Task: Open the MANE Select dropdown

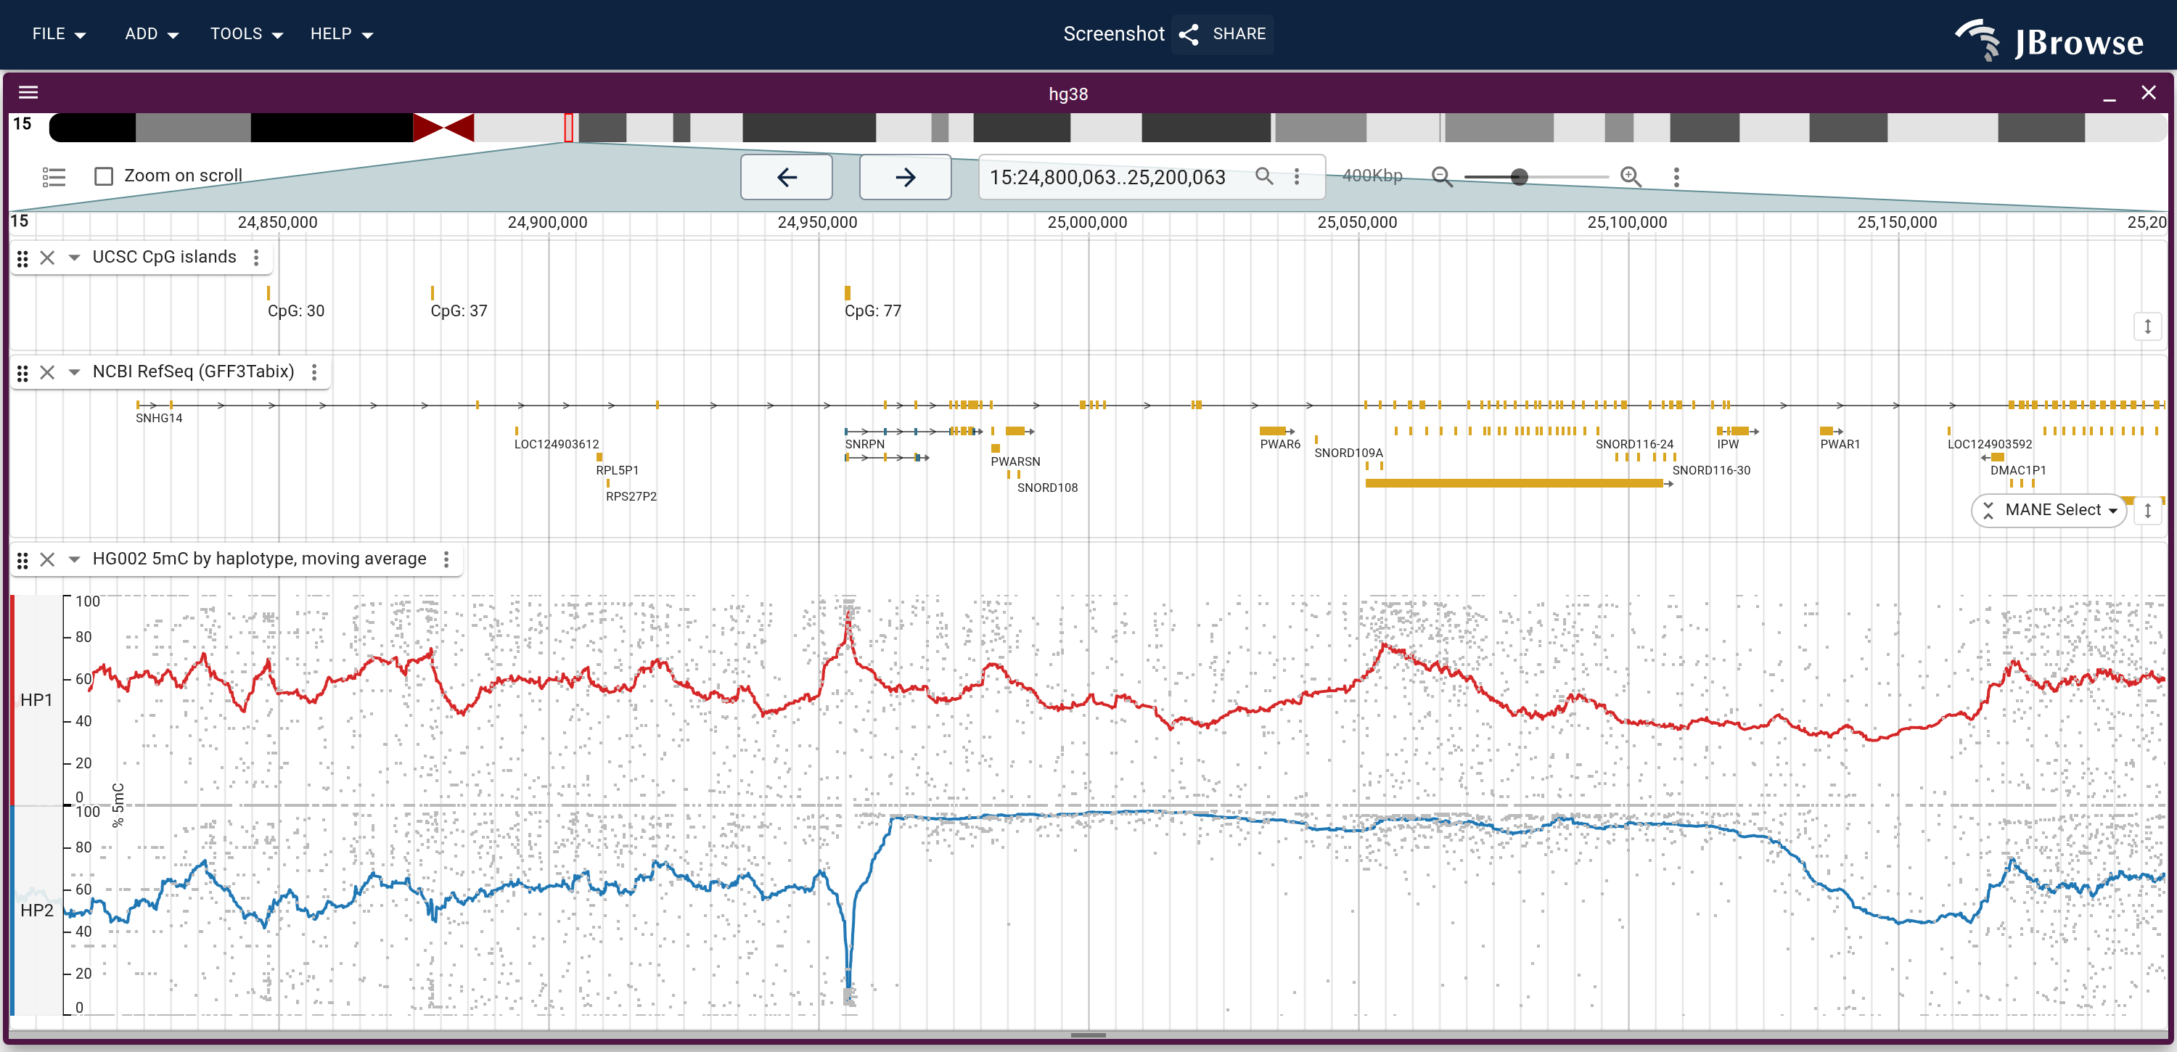Action: [2050, 510]
